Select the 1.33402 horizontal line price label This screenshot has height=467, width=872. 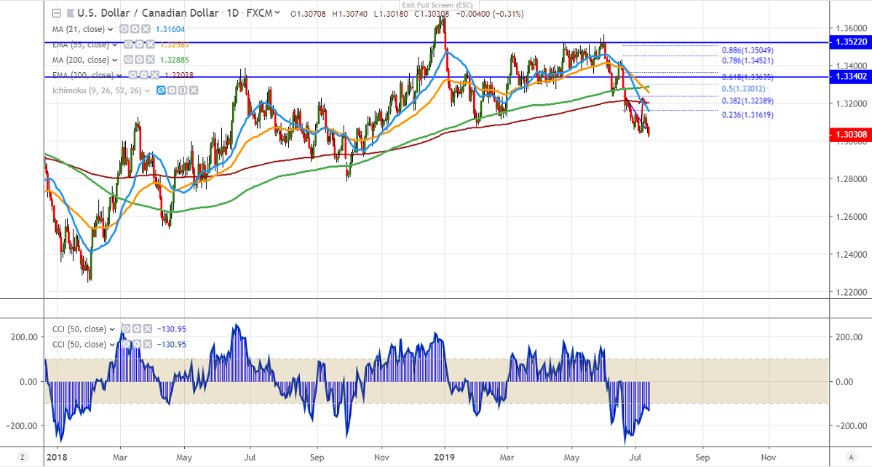[849, 76]
